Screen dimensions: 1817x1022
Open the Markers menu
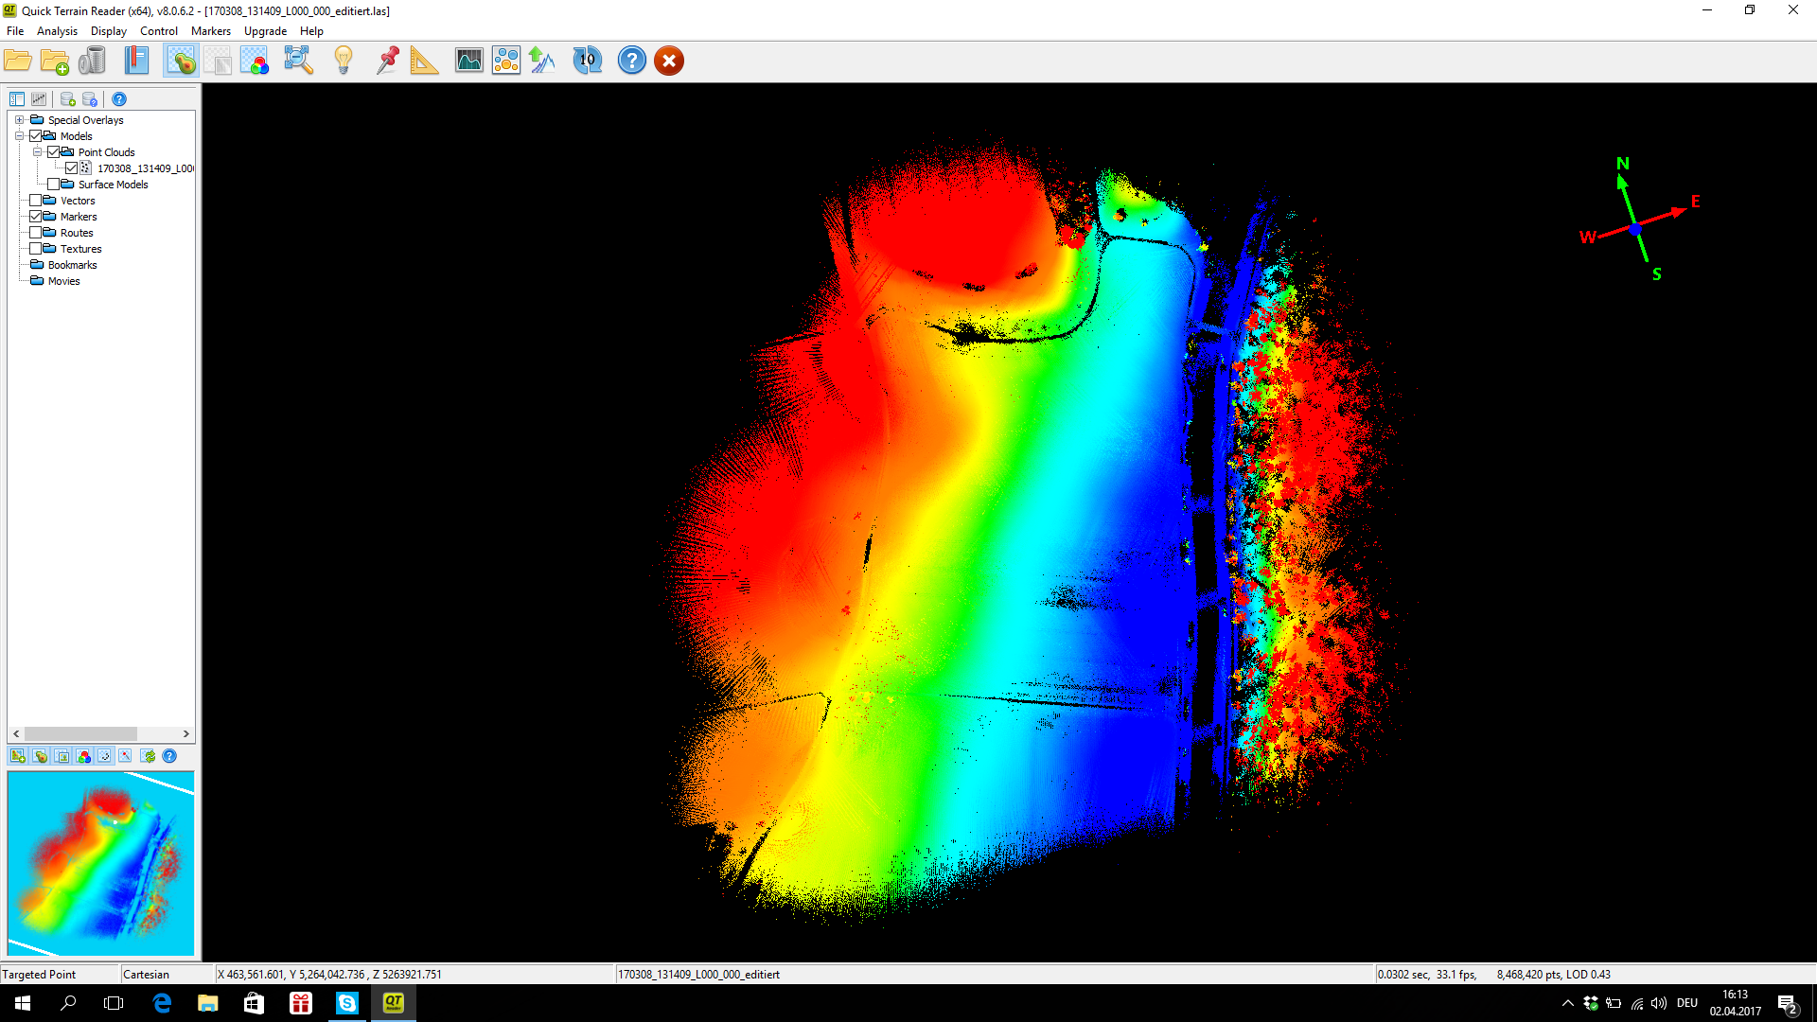[x=210, y=31]
